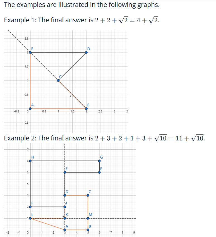The height and width of the screenshot is (237, 216).
Task: Select point J in the Example 2 graph
Action: pyautogui.click(x=65, y=207)
